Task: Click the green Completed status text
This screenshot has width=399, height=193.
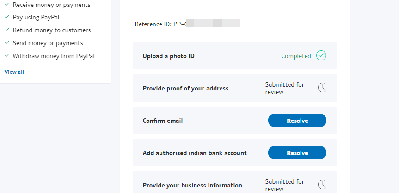Action: 296,56
